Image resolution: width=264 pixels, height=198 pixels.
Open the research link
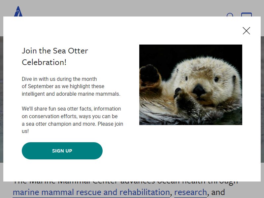click(190, 192)
